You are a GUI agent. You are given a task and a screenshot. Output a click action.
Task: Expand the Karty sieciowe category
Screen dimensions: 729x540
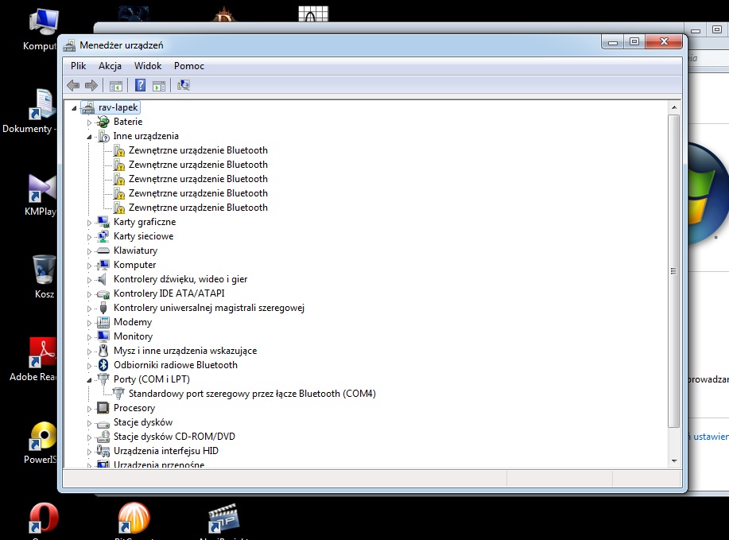(x=89, y=237)
